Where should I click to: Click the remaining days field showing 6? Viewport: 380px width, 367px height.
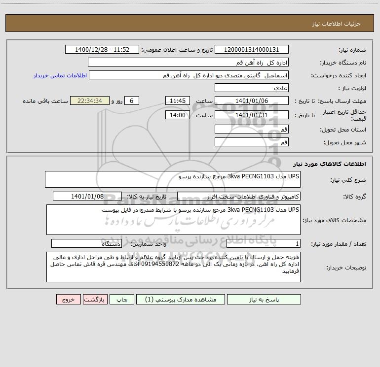point(132,100)
